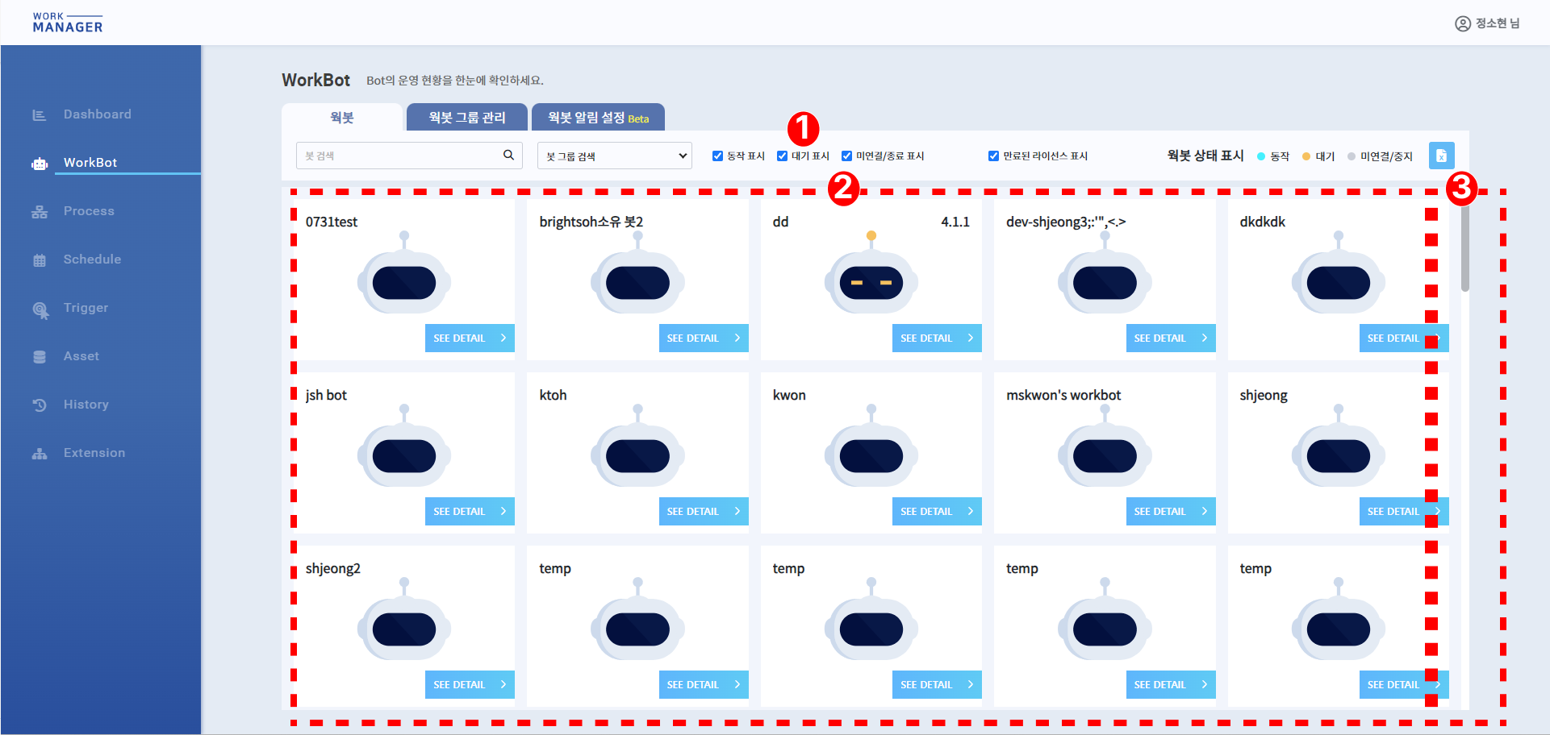Click SEE DETAIL for dd bot

coord(937,338)
